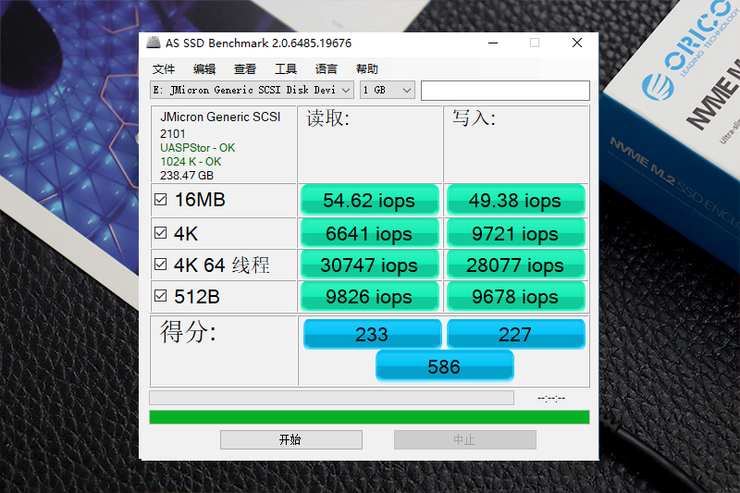Click the UASPStor - OK status text
The height and width of the screenshot is (493, 740).
(x=197, y=148)
